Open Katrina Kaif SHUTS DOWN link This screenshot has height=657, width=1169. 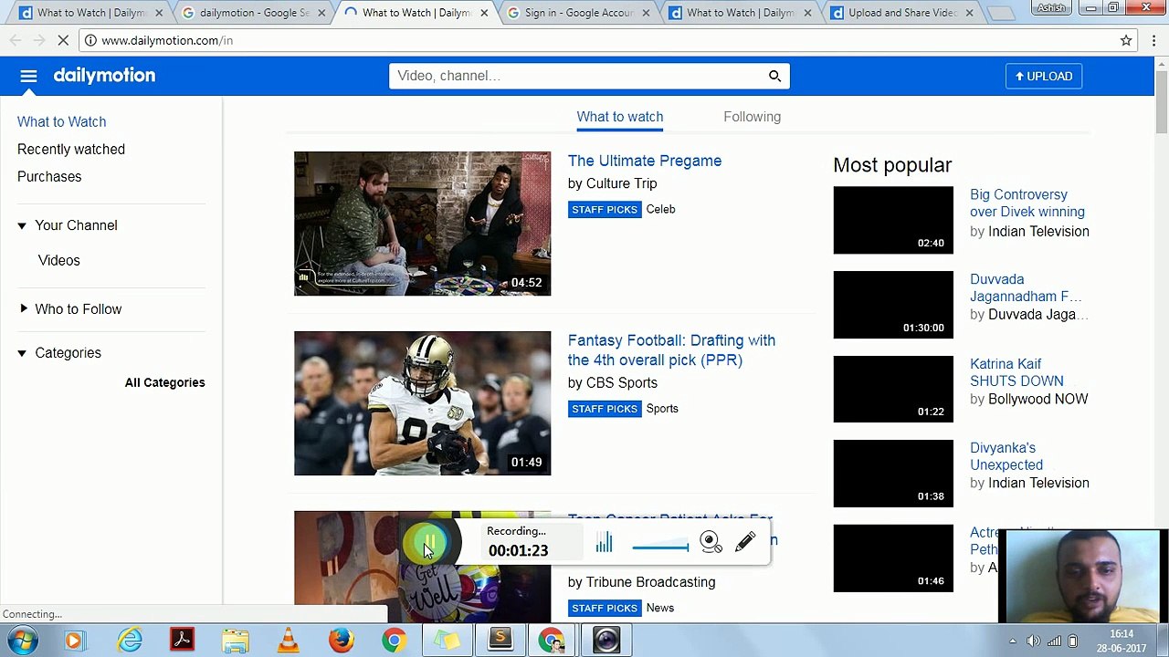click(x=1016, y=372)
